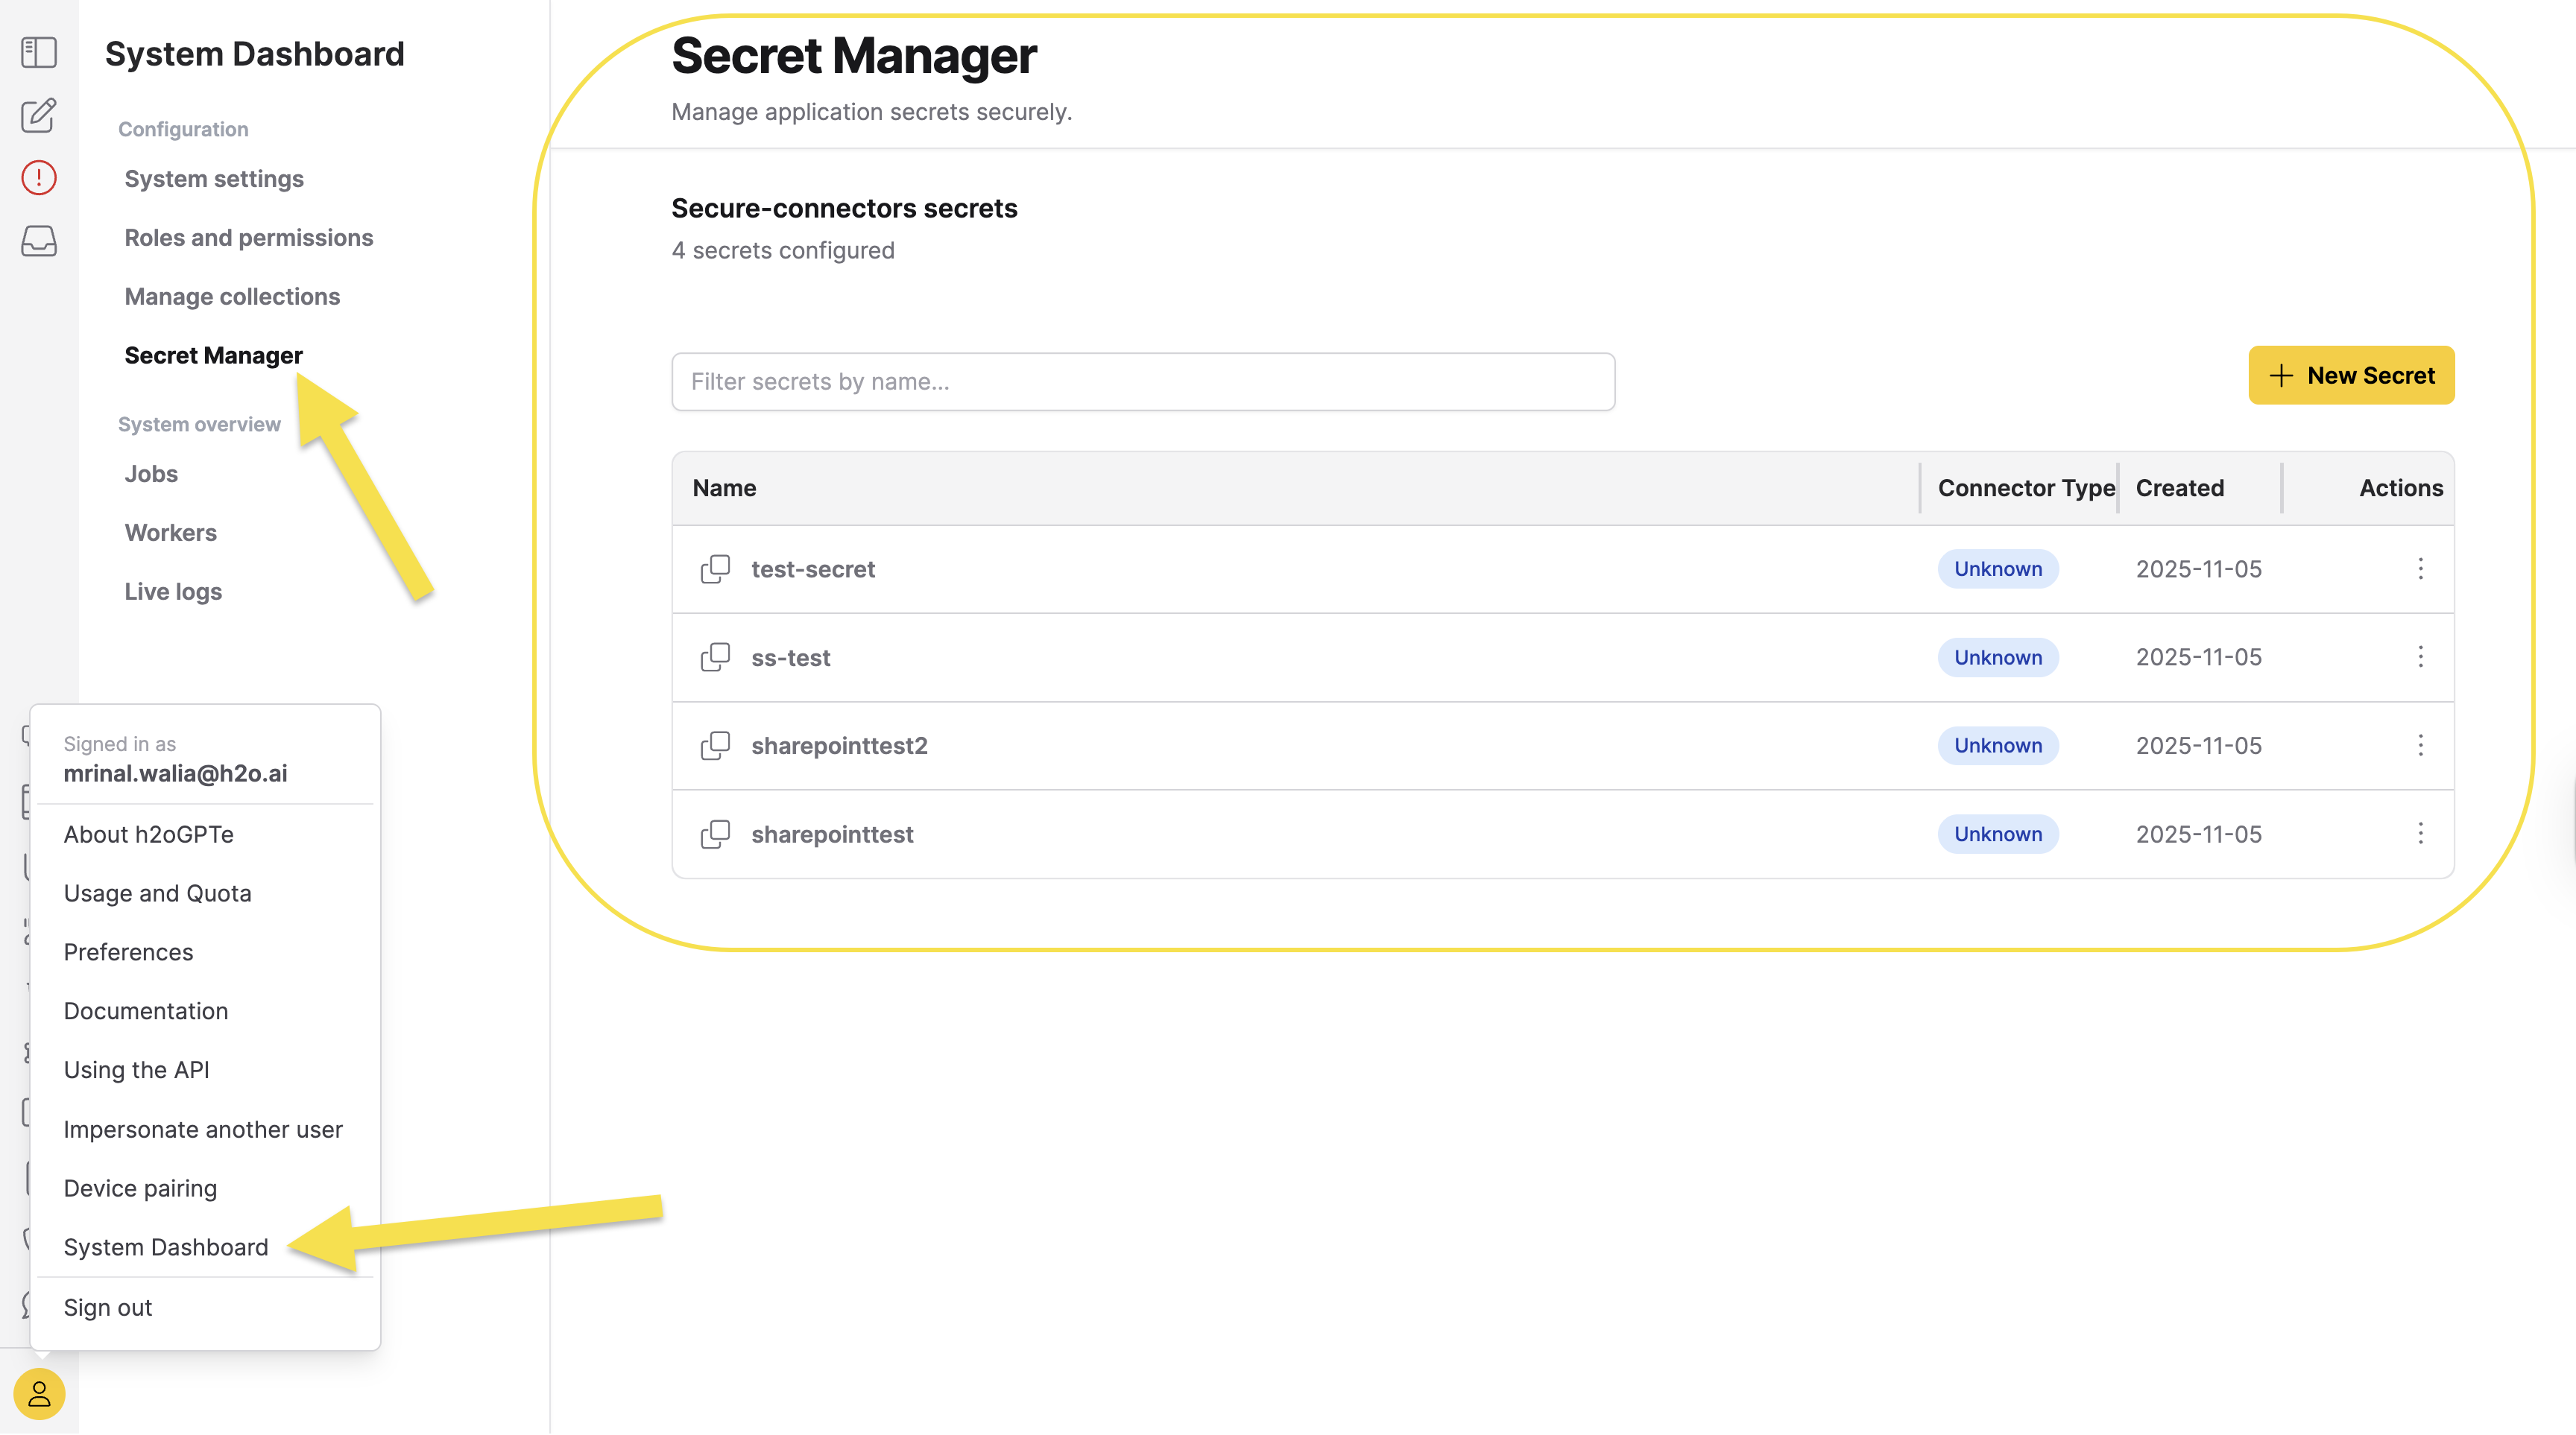This screenshot has height=1435, width=2576.
Task: Toggle the sidebar panel icon
Action: [x=38, y=53]
